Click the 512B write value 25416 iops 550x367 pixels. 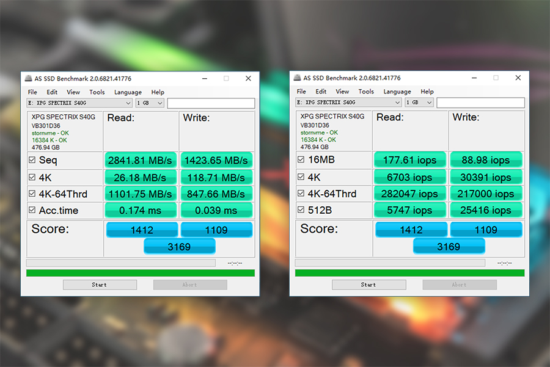click(x=486, y=210)
